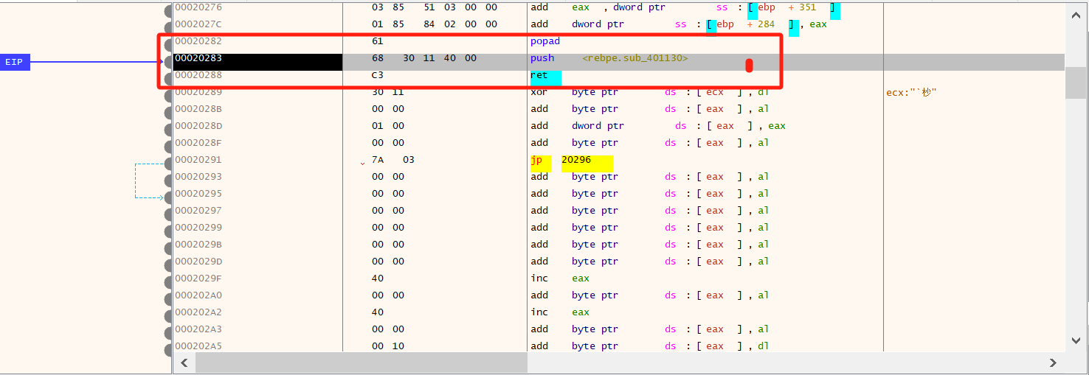Click the add eax, dword ptr ss:[ebp+351] instruction

(683, 7)
